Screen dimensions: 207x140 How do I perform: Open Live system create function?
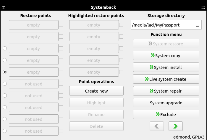(x=166, y=79)
